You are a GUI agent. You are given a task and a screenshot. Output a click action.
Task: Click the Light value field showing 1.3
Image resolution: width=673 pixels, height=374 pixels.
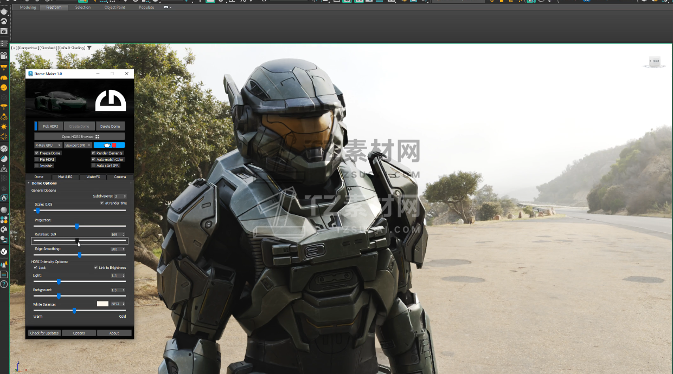[x=118, y=275]
